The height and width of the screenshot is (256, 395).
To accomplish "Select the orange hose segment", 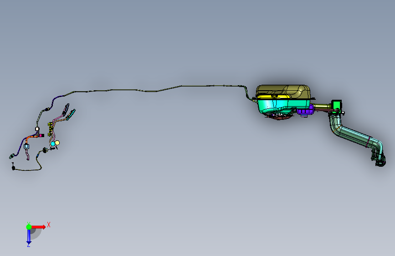I will [x=31, y=138].
